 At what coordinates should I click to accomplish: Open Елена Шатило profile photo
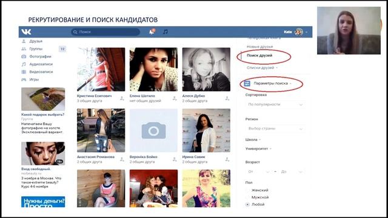153,70
